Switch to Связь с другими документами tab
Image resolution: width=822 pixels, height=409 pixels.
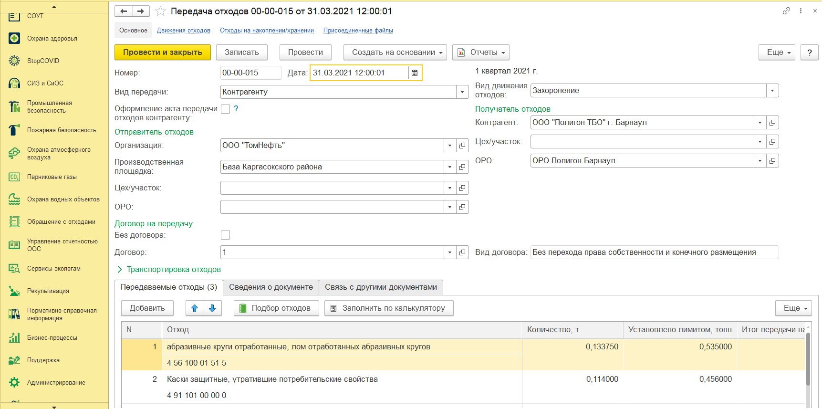click(381, 287)
